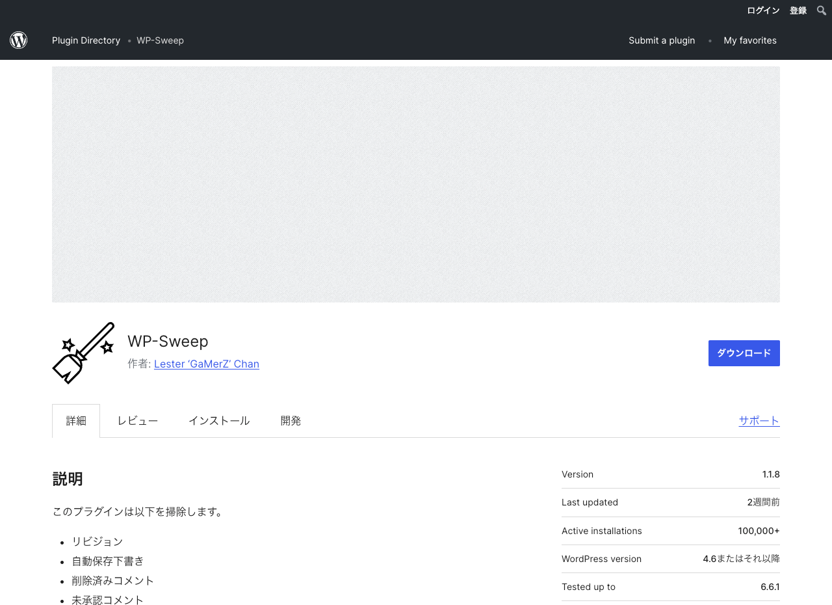Click the WordPress version label
The image size is (832, 605).
coord(601,559)
